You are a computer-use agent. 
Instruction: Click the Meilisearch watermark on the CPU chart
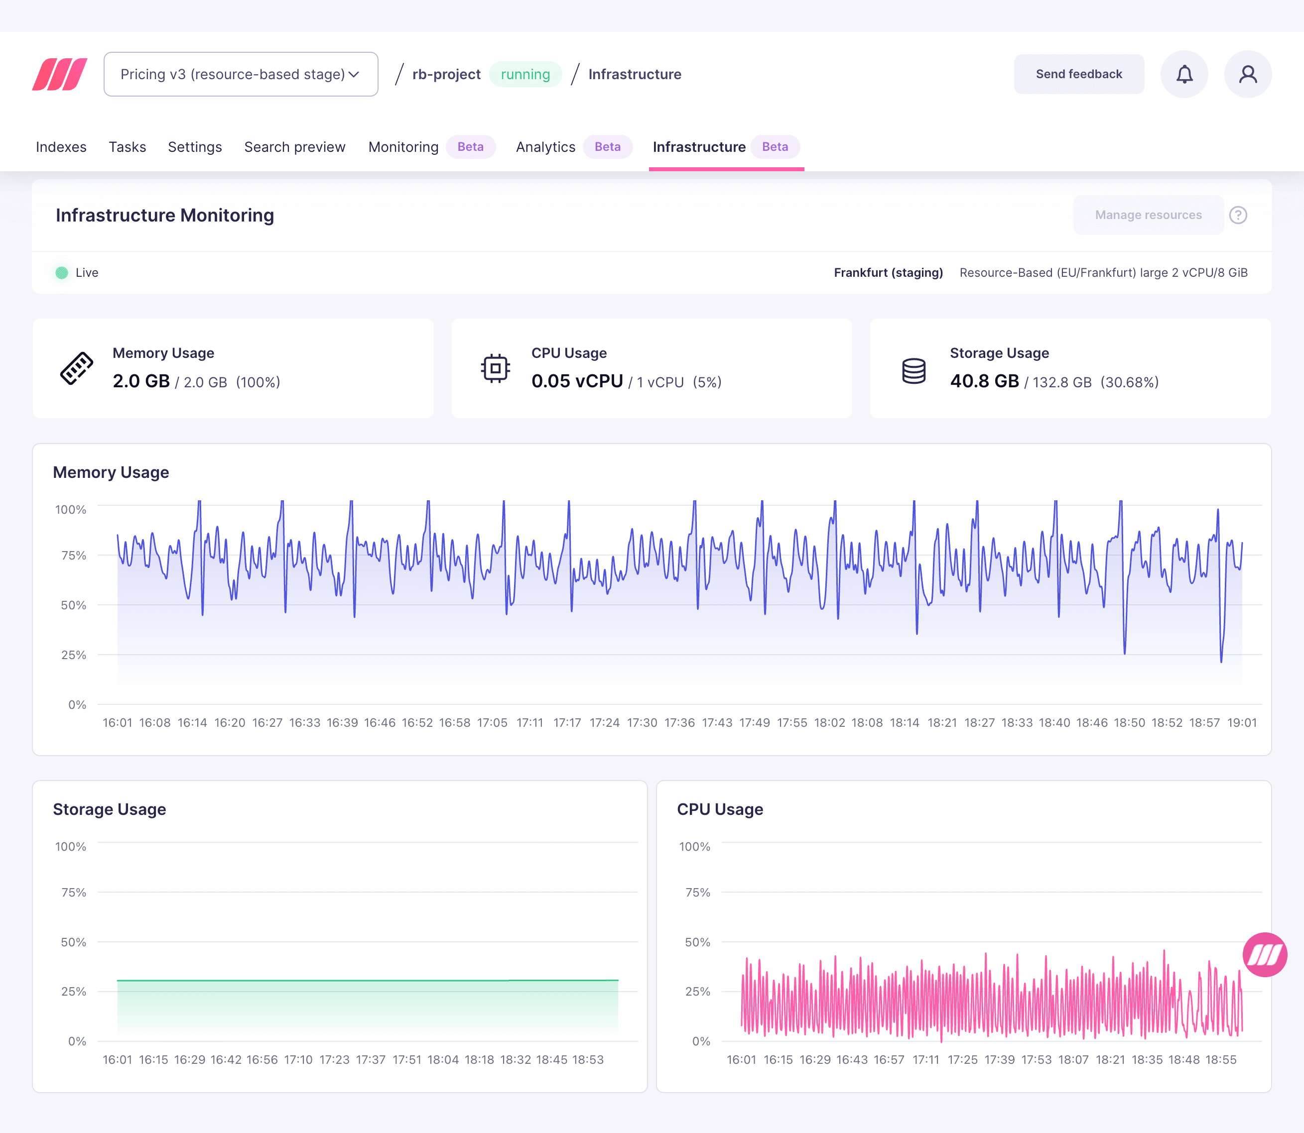1266,955
